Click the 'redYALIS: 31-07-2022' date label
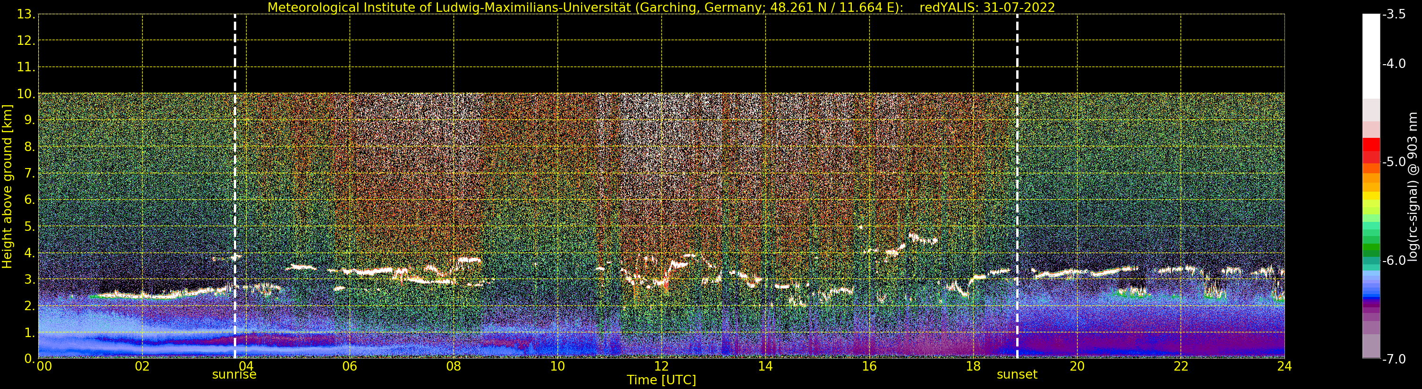 (x=987, y=8)
